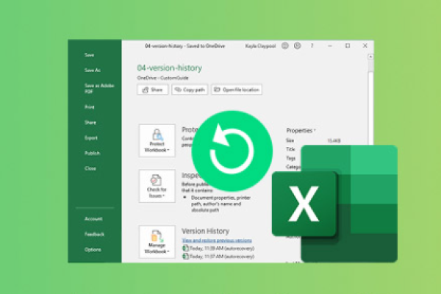Open the Protect Workbook dropdown
The height and width of the screenshot is (294, 441).
pos(157,140)
